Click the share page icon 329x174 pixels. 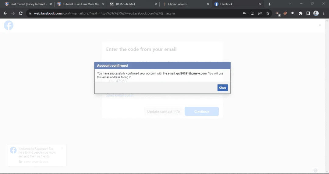coord(260,13)
